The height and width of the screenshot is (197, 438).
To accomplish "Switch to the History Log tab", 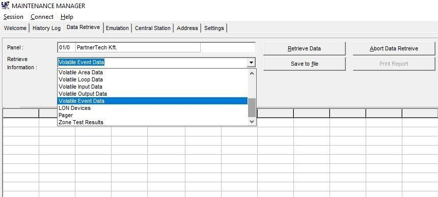I will click(x=46, y=28).
